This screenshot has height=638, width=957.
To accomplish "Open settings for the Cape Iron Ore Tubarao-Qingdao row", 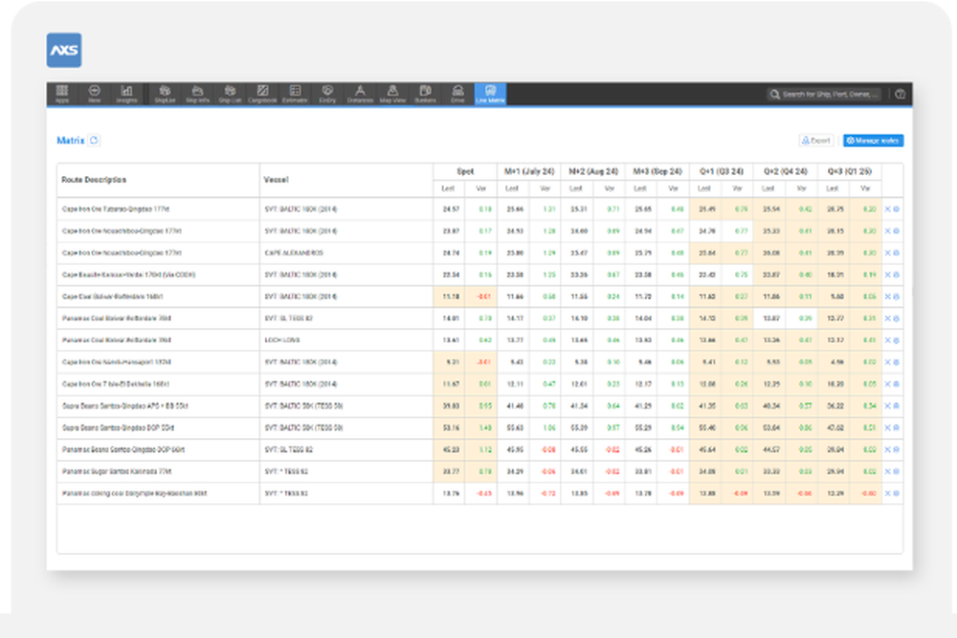I will pyautogui.click(x=897, y=209).
